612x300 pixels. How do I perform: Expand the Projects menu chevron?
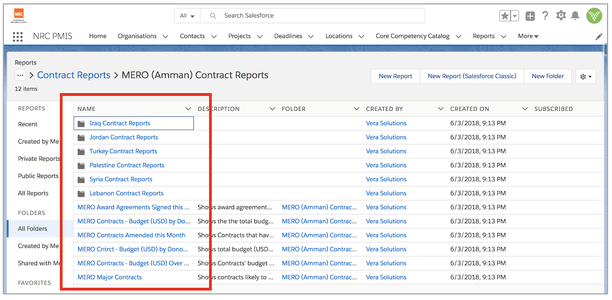260,36
